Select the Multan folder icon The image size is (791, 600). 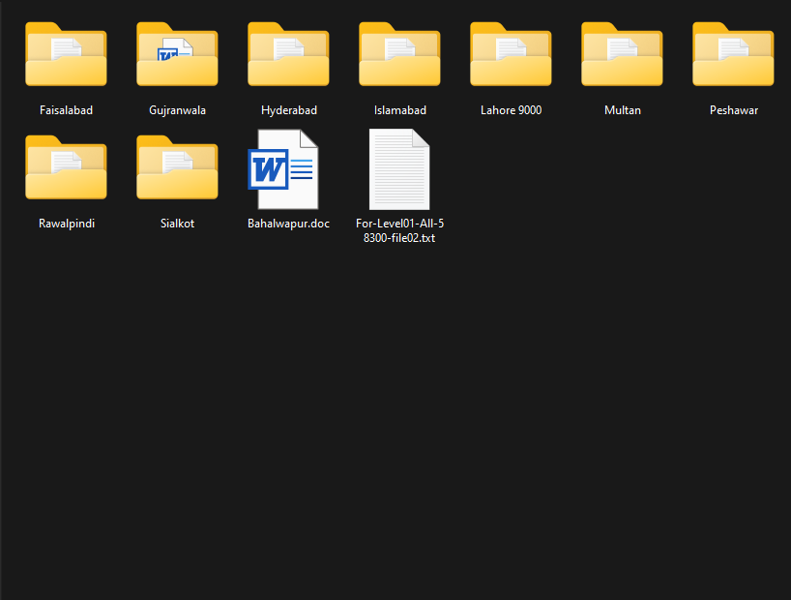(622, 55)
